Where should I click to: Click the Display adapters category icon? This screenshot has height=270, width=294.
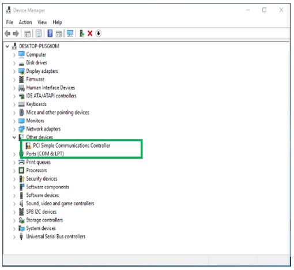(21, 71)
